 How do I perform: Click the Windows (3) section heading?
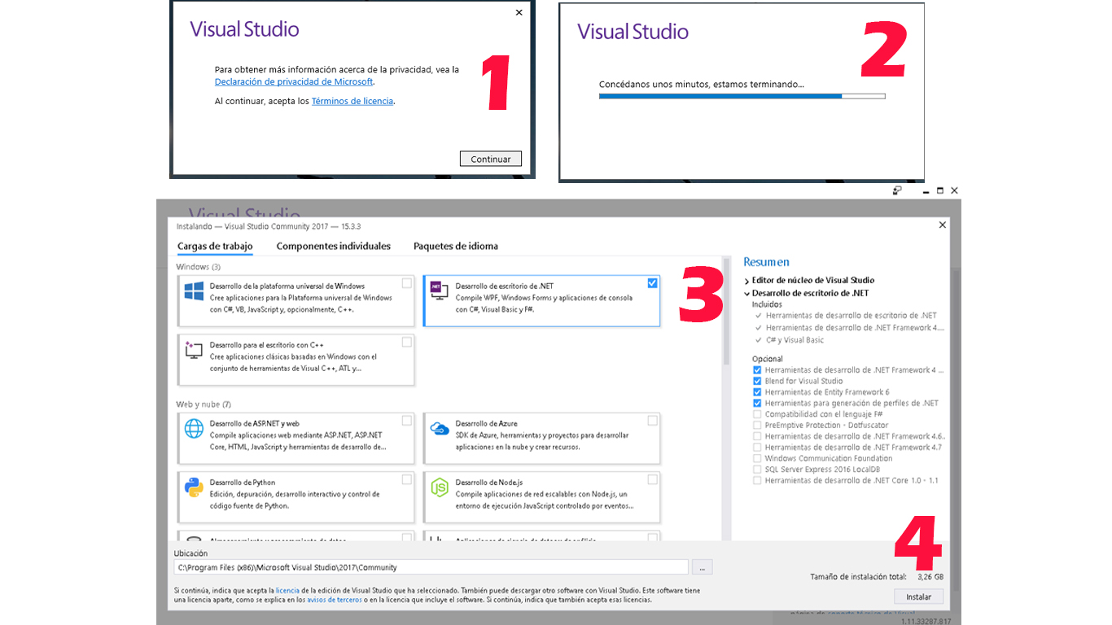(x=199, y=267)
